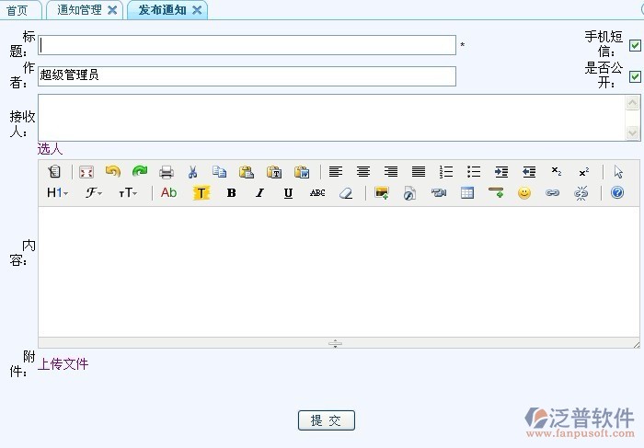Click the copy icon
644x448 pixels.
click(219, 172)
